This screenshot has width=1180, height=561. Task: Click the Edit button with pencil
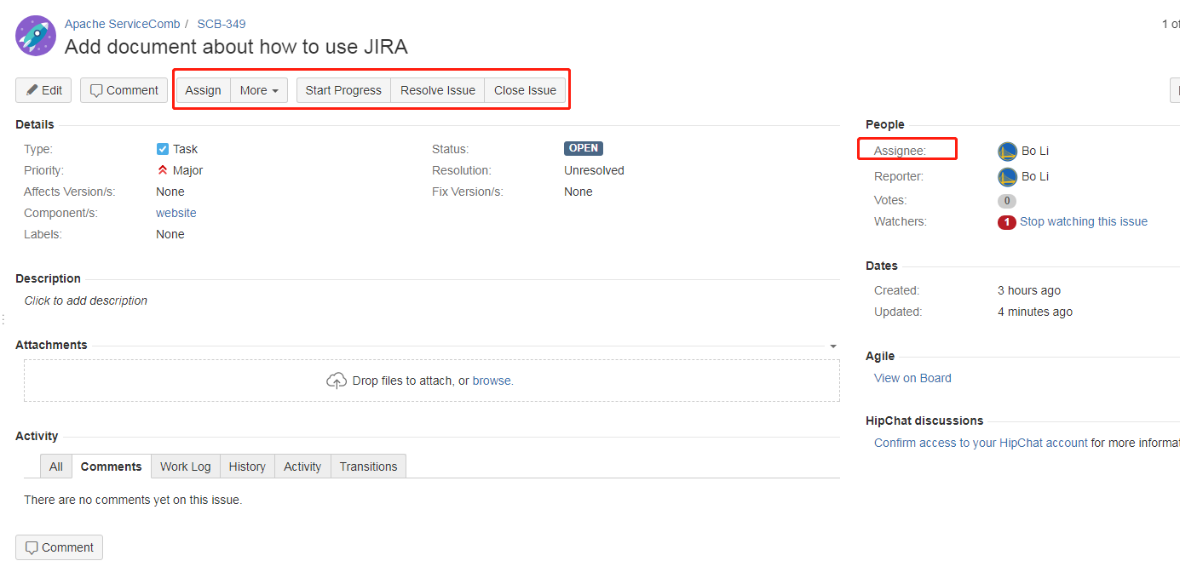43,90
